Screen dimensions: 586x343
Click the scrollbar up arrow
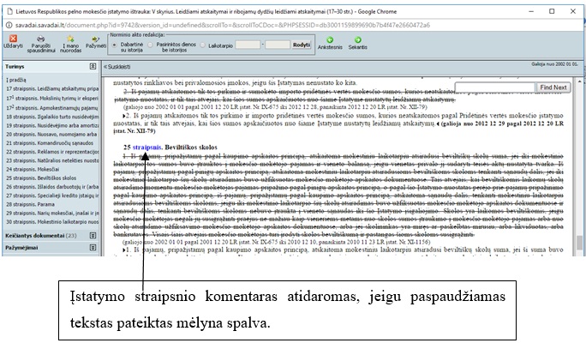(x=580, y=81)
